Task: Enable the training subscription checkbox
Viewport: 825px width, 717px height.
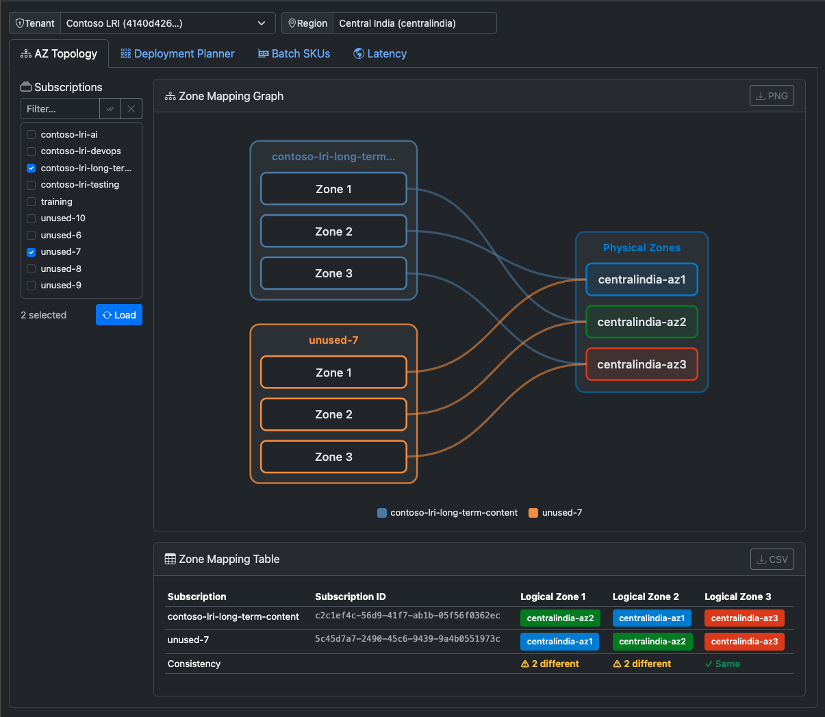Action: [x=31, y=201]
